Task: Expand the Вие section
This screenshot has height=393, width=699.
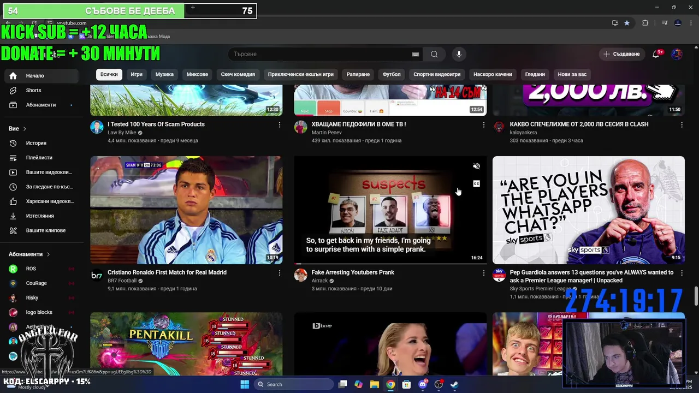Action: (x=17, y=129)
